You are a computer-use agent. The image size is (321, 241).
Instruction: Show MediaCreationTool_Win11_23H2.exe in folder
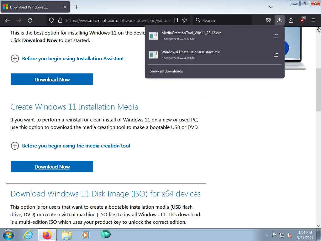tap(276, 36)
